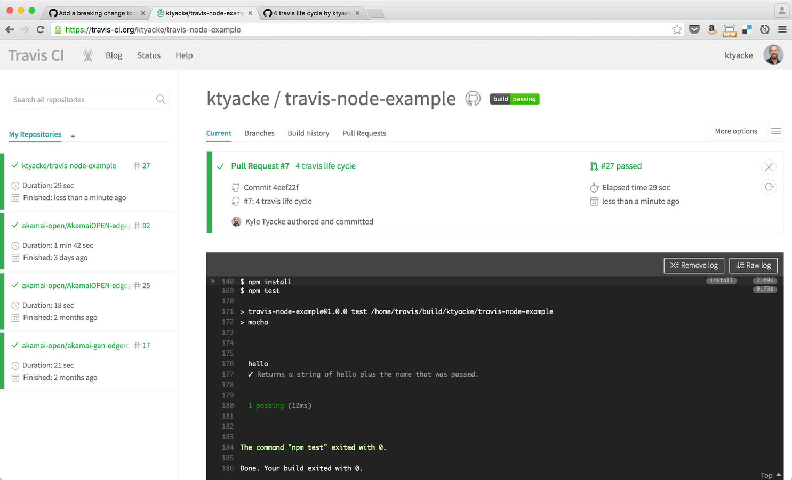The height and width of the screenshot is (480, 792).
Task: Click the Remove log button
Action: 694,265
